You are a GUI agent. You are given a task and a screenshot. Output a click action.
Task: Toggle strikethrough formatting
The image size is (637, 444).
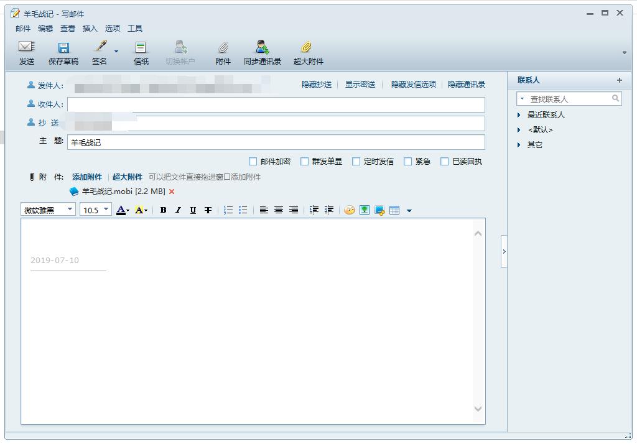(208, 210)
